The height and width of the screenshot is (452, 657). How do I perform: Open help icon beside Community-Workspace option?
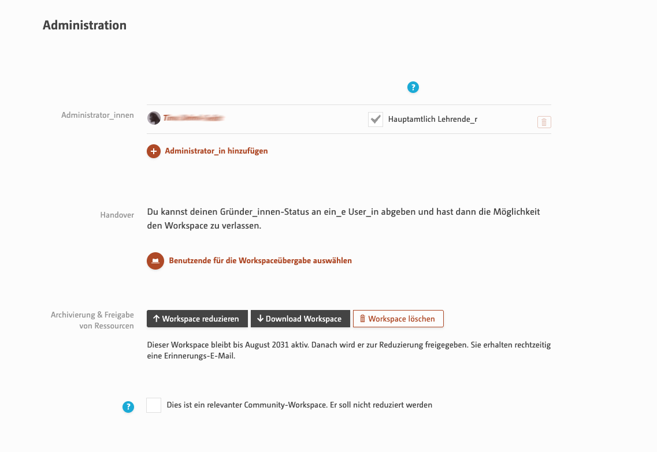[128, 407]
